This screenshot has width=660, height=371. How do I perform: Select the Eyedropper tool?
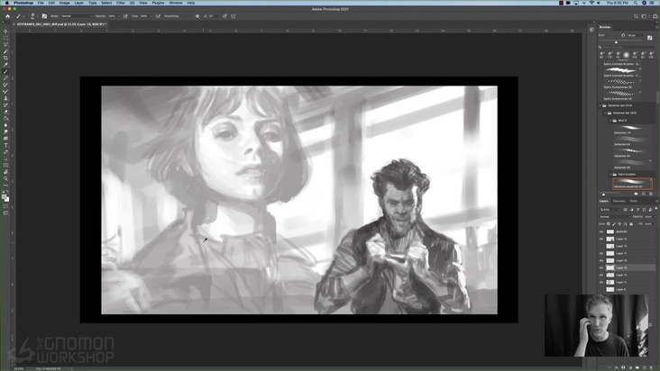5,65
